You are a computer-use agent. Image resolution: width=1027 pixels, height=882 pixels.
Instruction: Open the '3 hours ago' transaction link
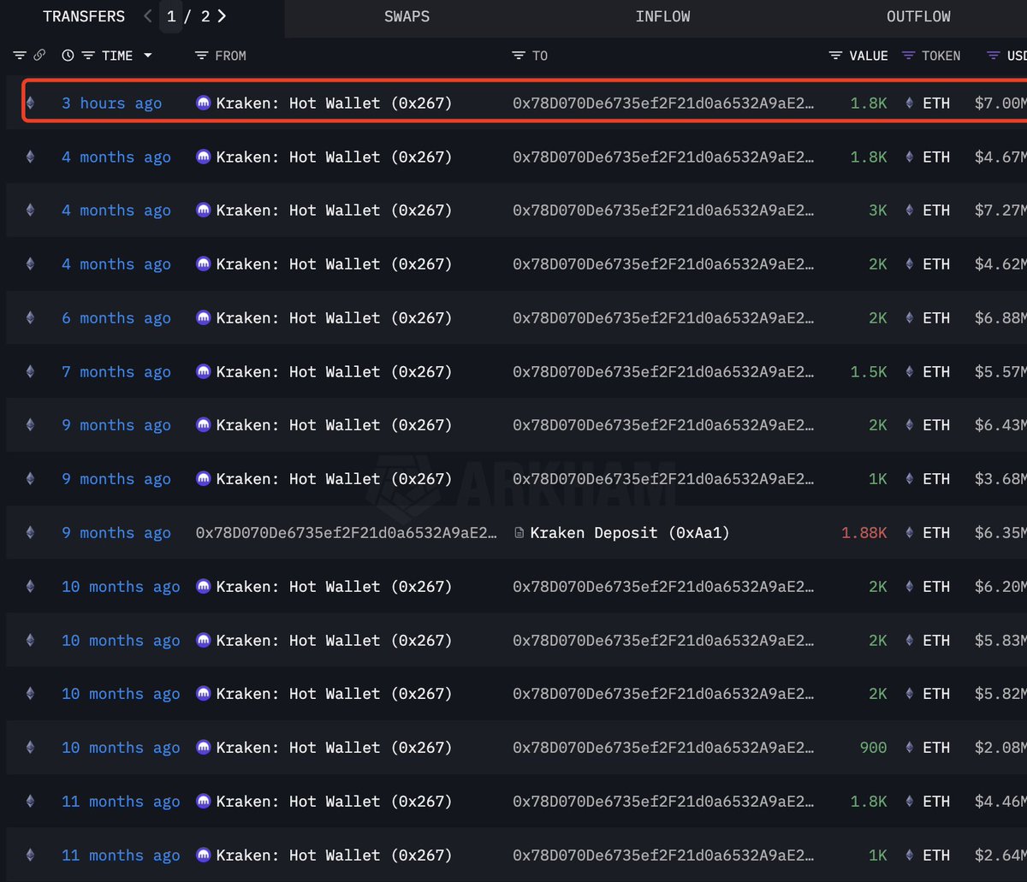click(x=111, y=104)
